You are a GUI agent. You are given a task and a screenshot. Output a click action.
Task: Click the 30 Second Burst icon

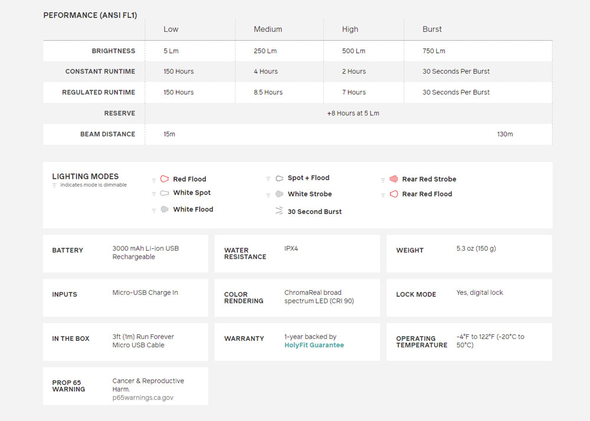tap(279, 211)
